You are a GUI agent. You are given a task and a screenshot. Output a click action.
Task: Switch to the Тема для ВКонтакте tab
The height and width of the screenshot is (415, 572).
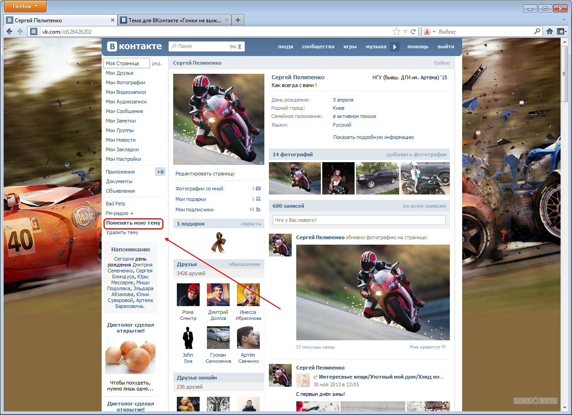[x=175, y=20]
